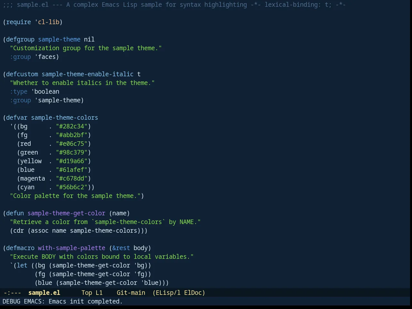
Task: Click the -:--- buffer status indicator
Action: 12,293
